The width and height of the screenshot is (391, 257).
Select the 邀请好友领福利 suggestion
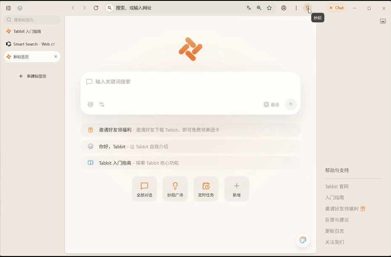tap(190, 130)
